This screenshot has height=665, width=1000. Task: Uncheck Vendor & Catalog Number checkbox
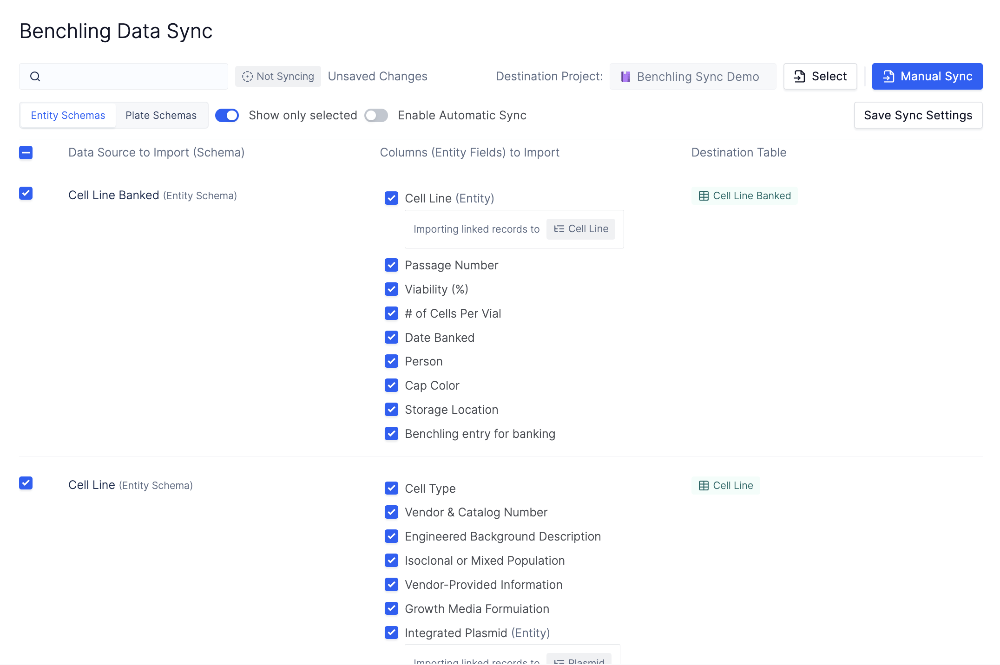[391, 512]
